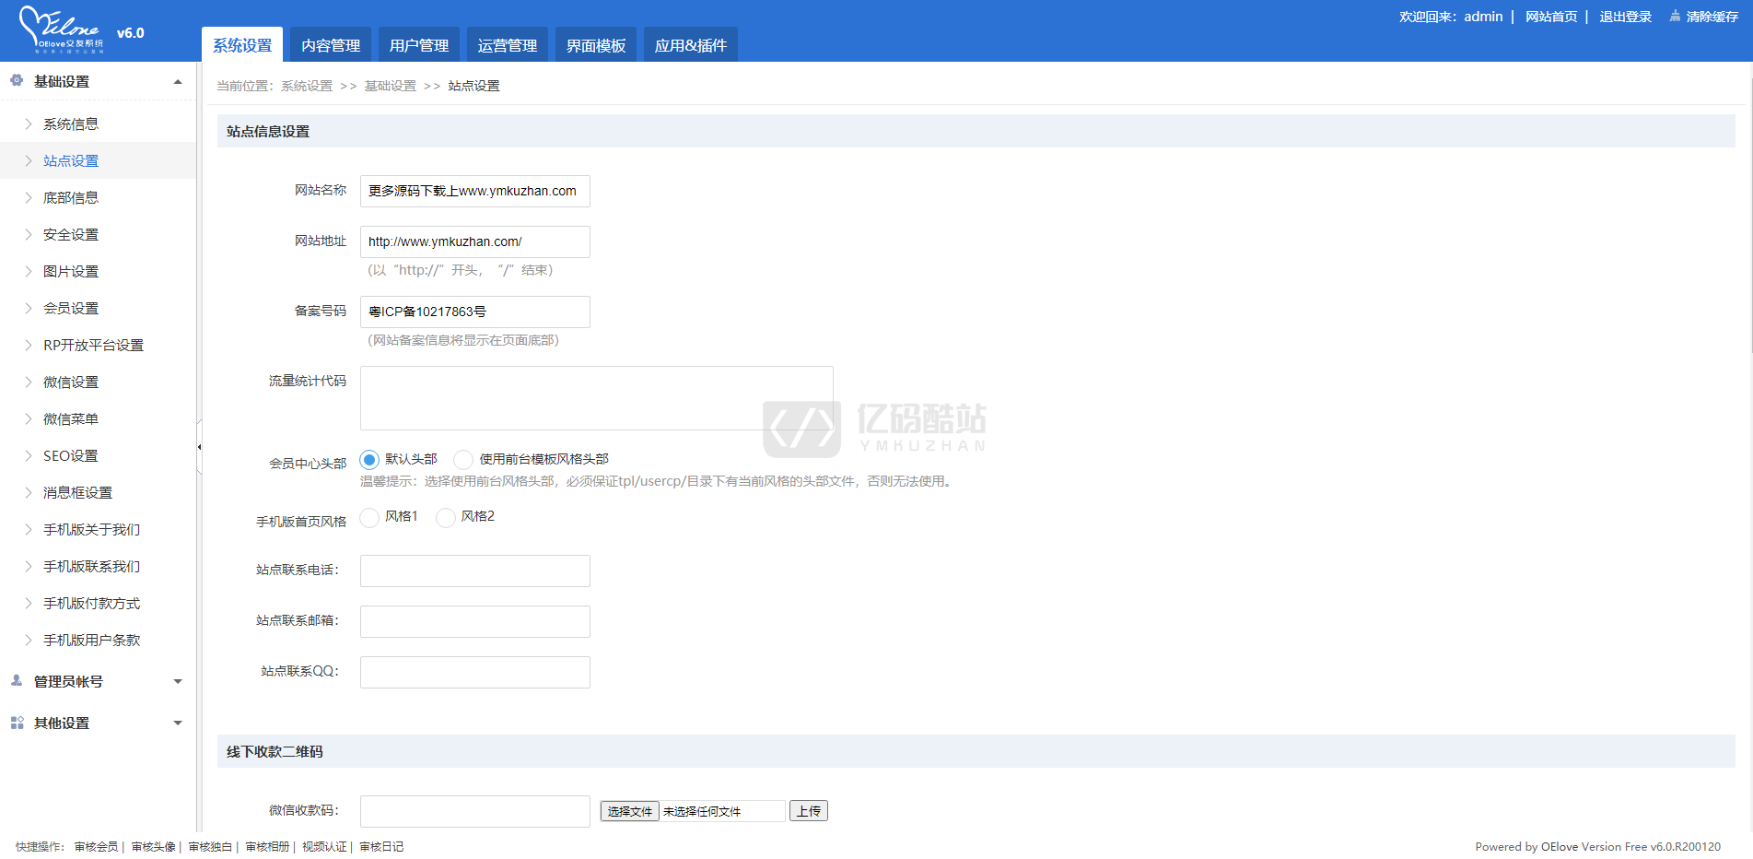This screenshot has width=1753, height=859.
Task: Switch to the 内容管理 tab
Action: click(x=331, y=45)
